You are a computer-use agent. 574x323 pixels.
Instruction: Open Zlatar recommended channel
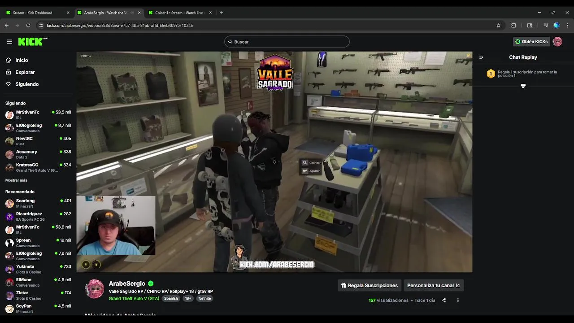[38, 295]
